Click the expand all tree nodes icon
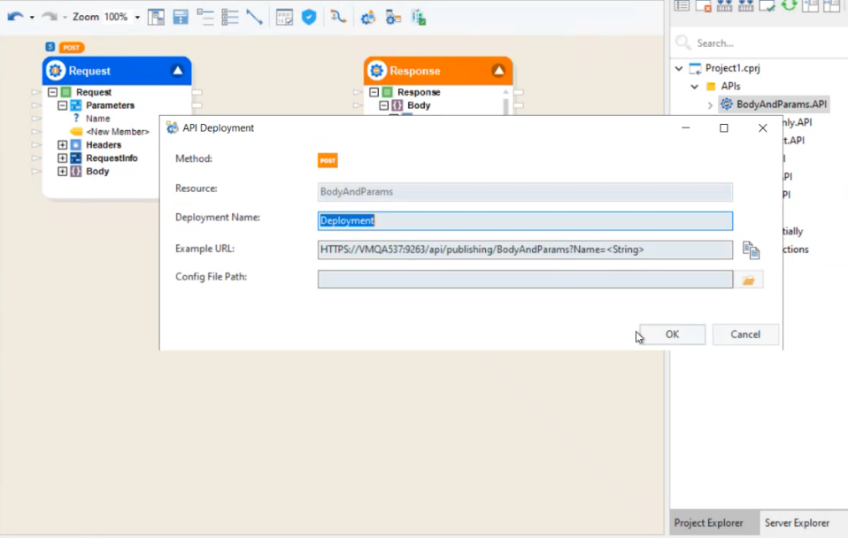 [230, 17]
